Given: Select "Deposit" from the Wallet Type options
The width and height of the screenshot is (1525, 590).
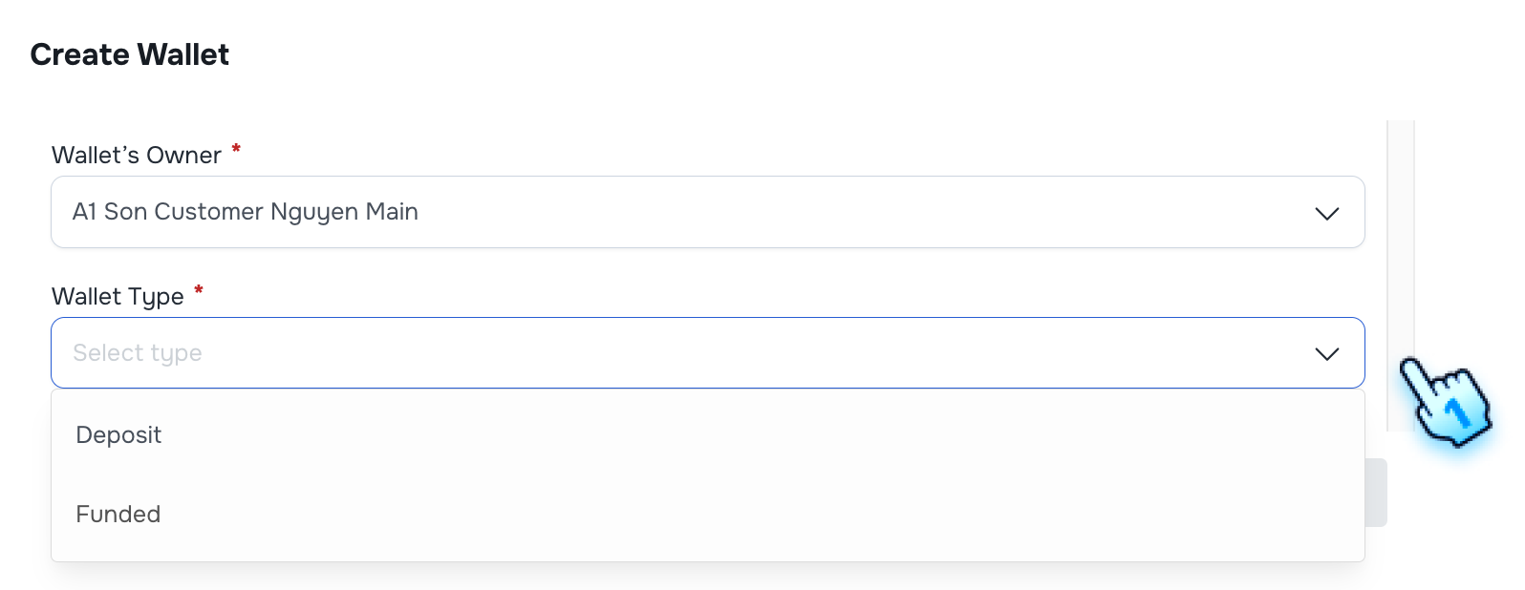Looking at the screenshot, I should pyautogui.click(x=118, y=434).
